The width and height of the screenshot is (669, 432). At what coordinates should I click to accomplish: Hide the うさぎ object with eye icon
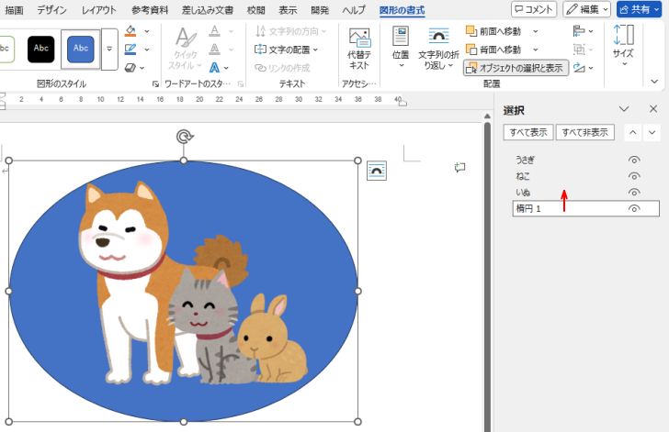pyautogui.click(x=633, y=160)
